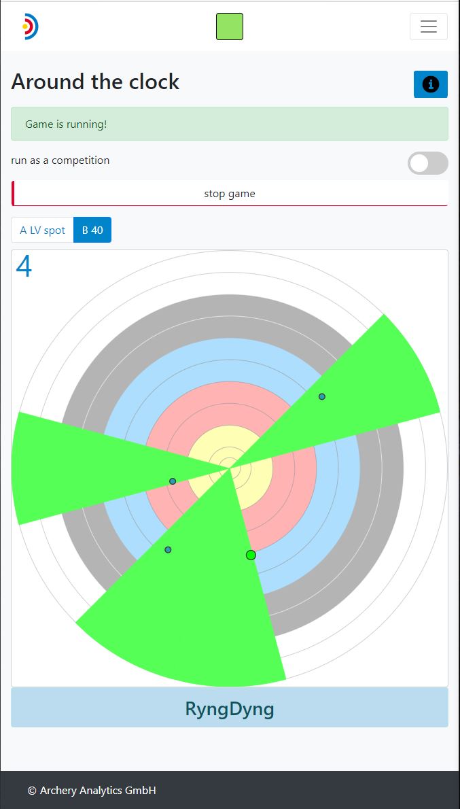
Task: Click the Archery Analytics target logo
Action: pyautogui.click(x=30, y=27)
